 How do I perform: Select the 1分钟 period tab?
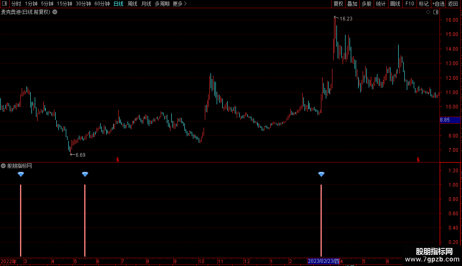(x=31, y=4)
